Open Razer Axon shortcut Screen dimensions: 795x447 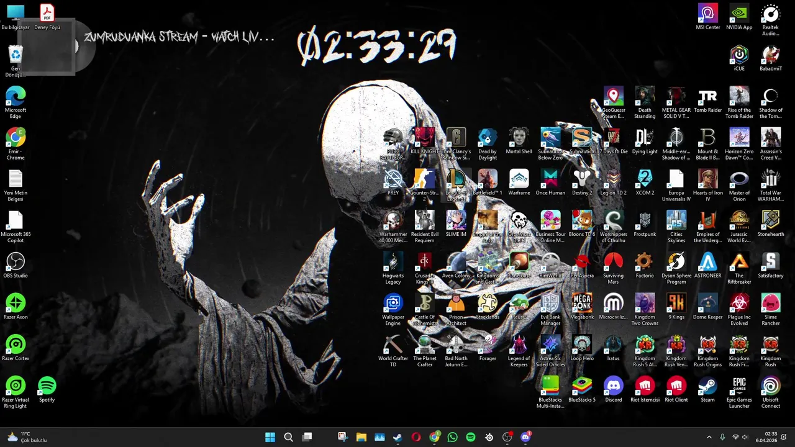(x=16, y=307)
